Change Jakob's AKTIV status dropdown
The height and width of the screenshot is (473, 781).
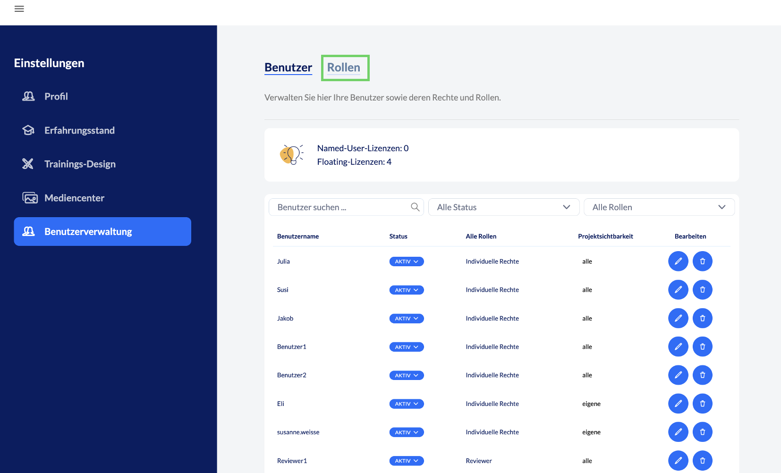[x=407, y=319]
